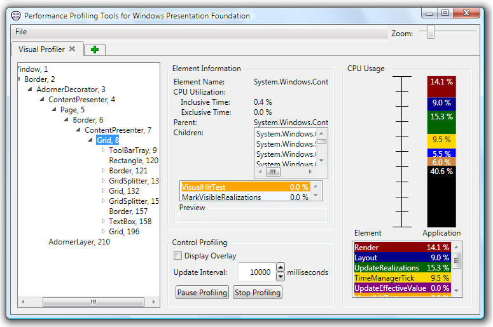Screen dimensions: 493x327
Task: Enable the Display Overlay checkbox
Action: tap(177, 256)
